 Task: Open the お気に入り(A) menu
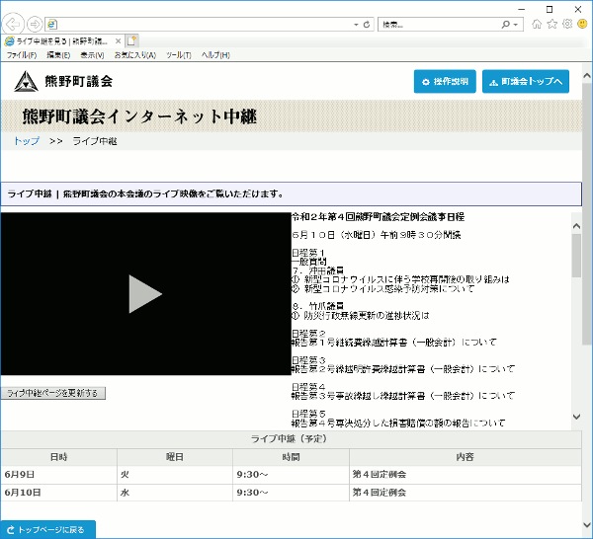[x=135, y=55]
